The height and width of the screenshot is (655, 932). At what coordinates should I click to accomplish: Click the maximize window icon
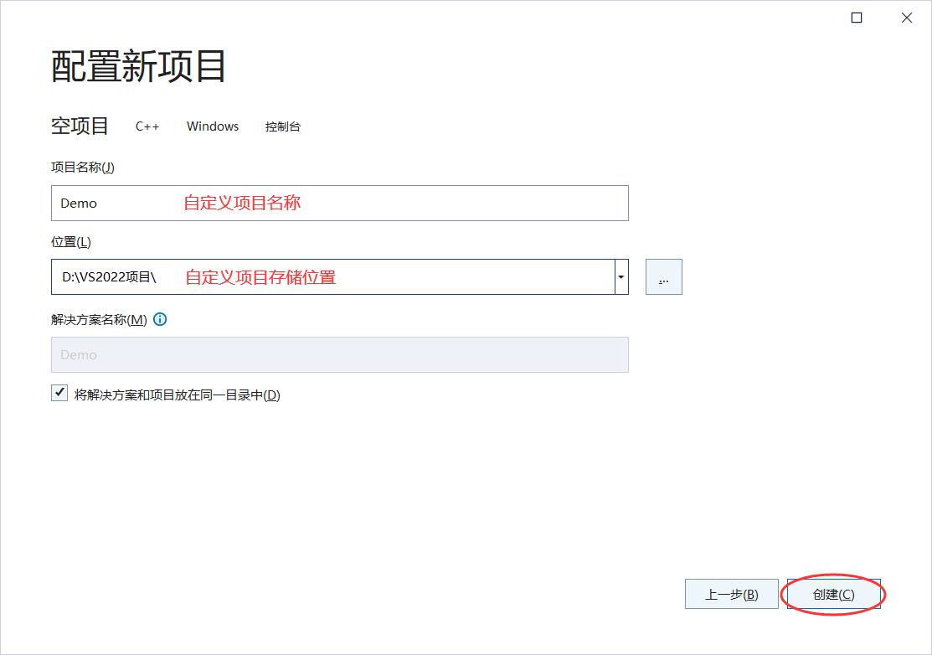click(857, 17)
